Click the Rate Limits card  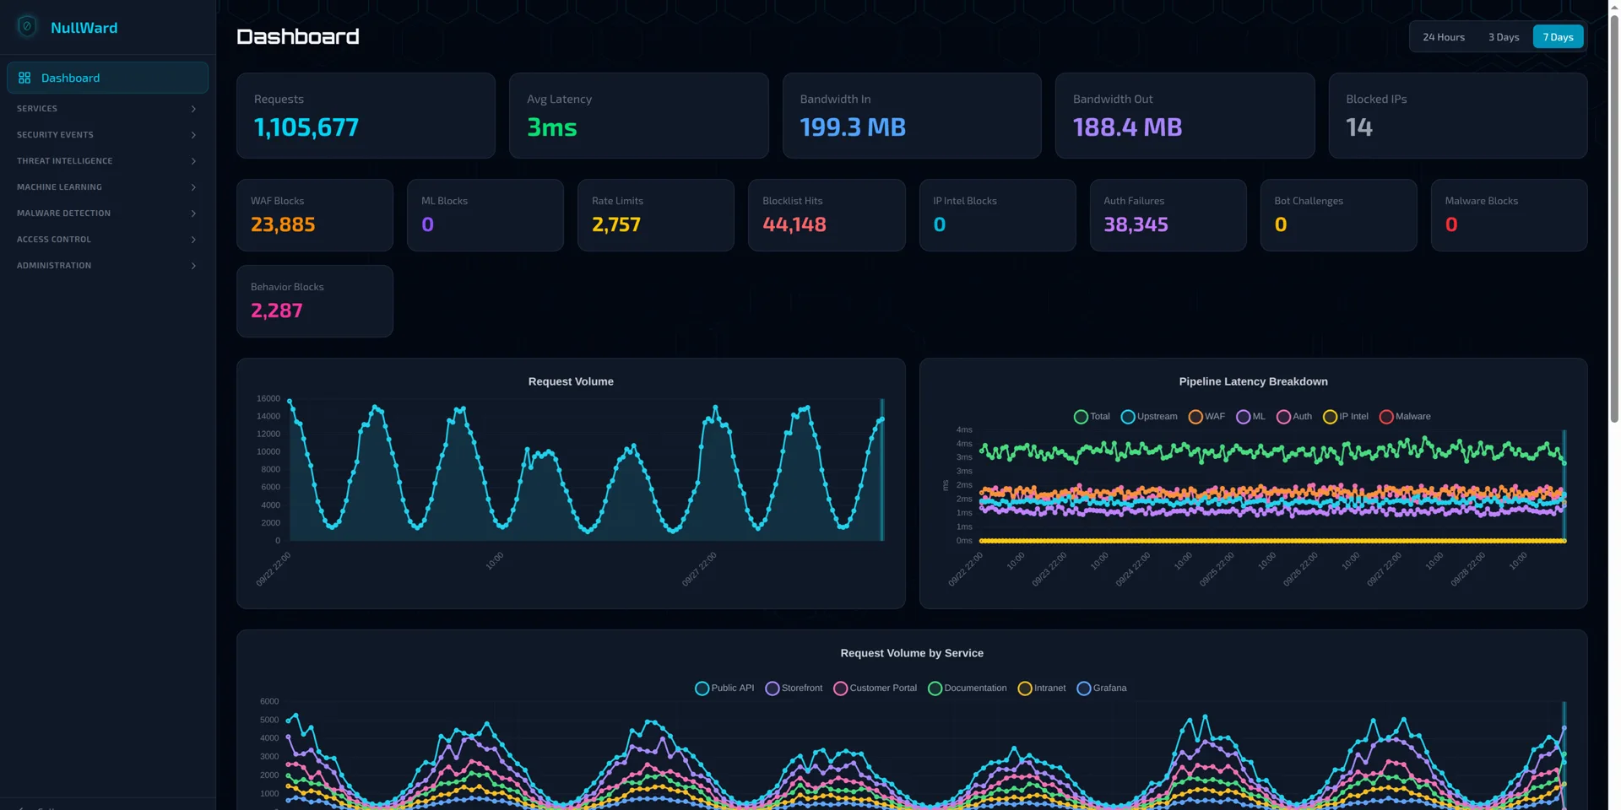pyautogui.click(x=656, y=215)
